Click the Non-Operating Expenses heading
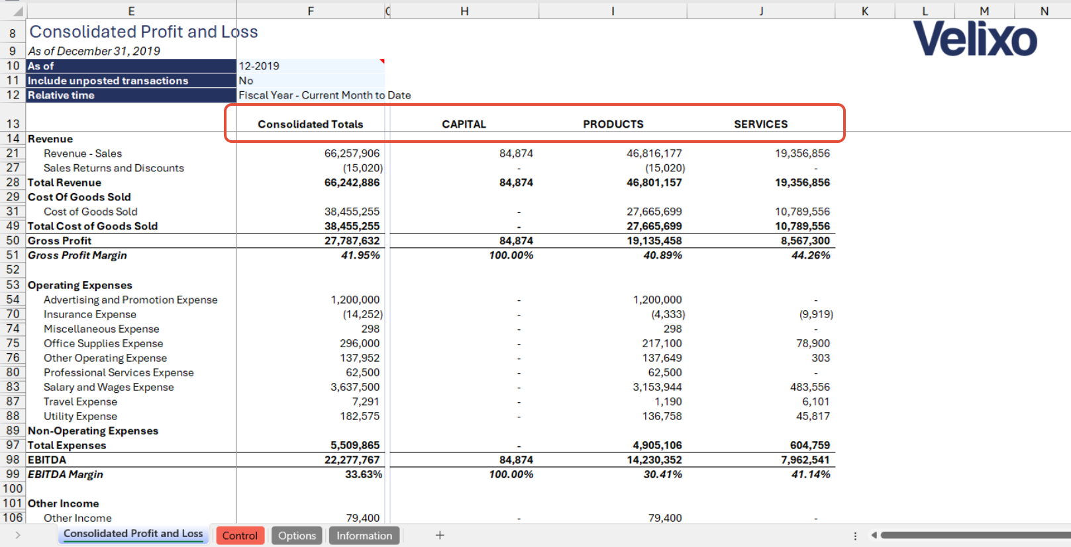 coord(93,431)
